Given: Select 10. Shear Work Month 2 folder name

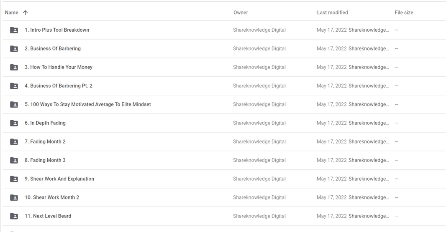Looking at the screenshot, I should pyautogui.click(x=52, y=197).
